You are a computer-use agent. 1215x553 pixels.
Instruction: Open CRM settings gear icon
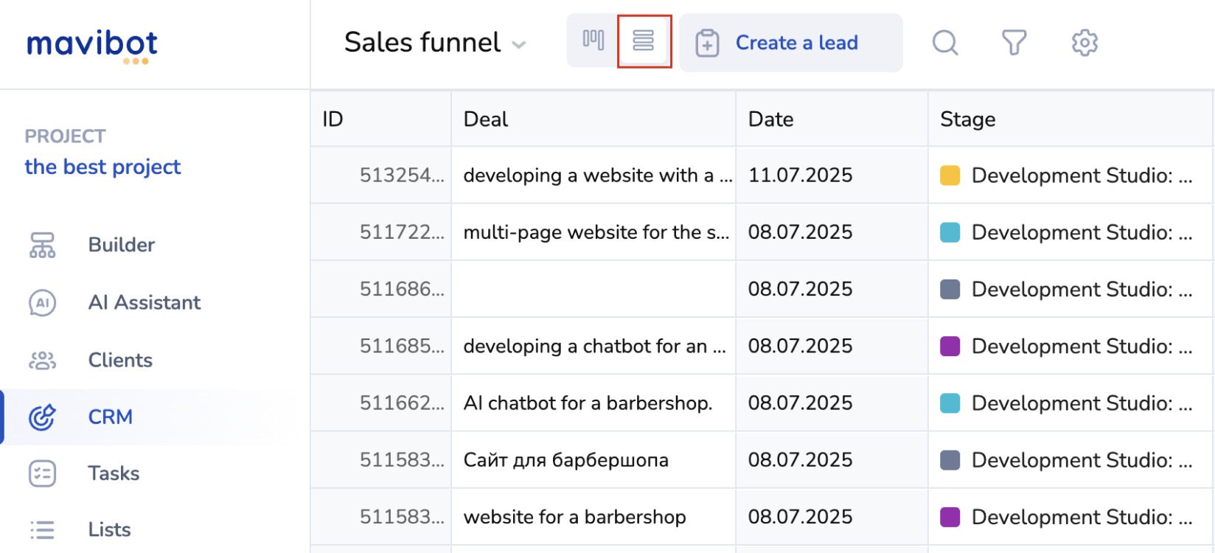coord(1084,43)
